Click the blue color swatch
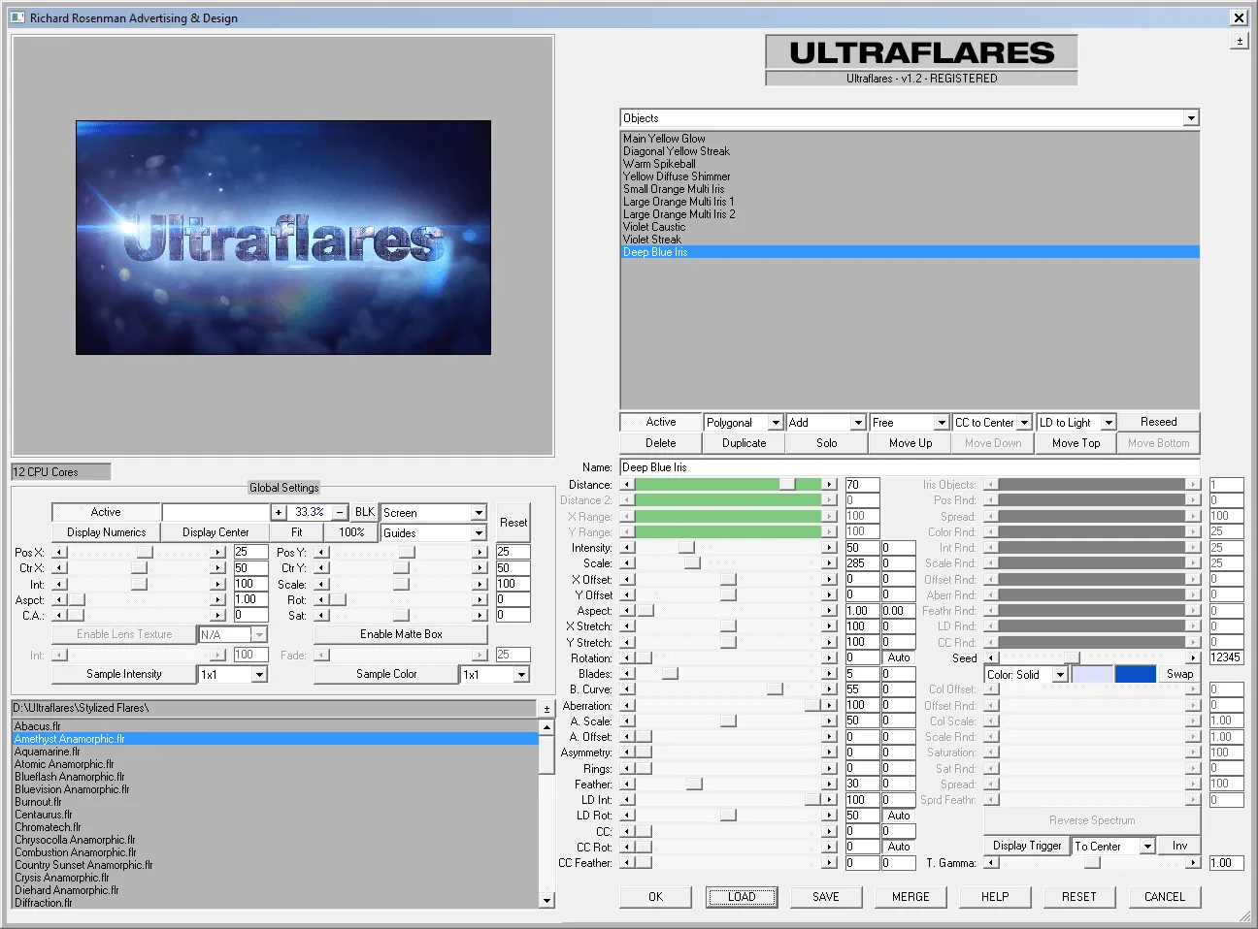Image resolution: width=1258 pixels, height=929 pixels. [1136, 673]
